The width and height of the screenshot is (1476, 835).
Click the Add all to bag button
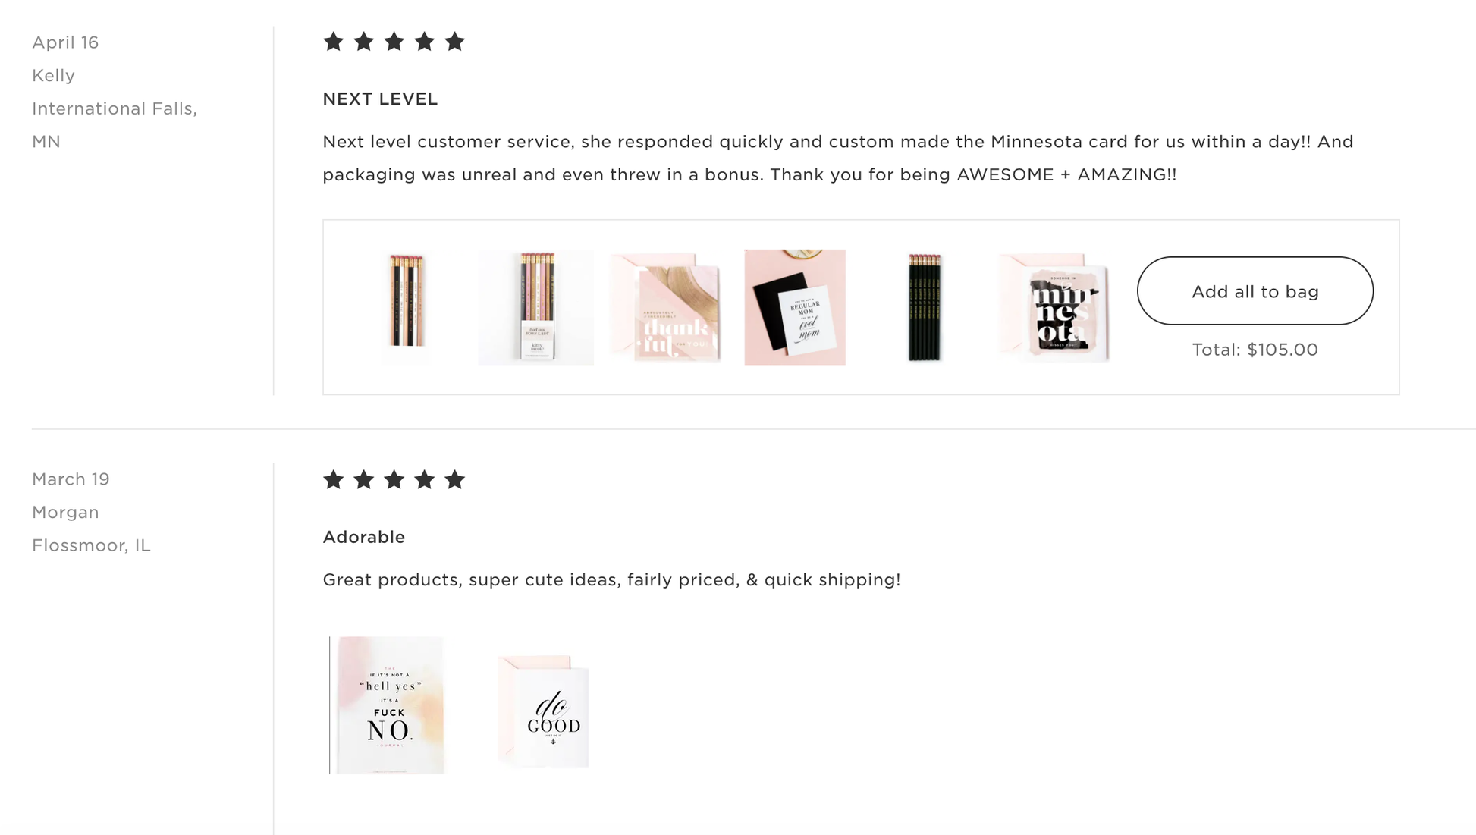[x=1255, y=291]
